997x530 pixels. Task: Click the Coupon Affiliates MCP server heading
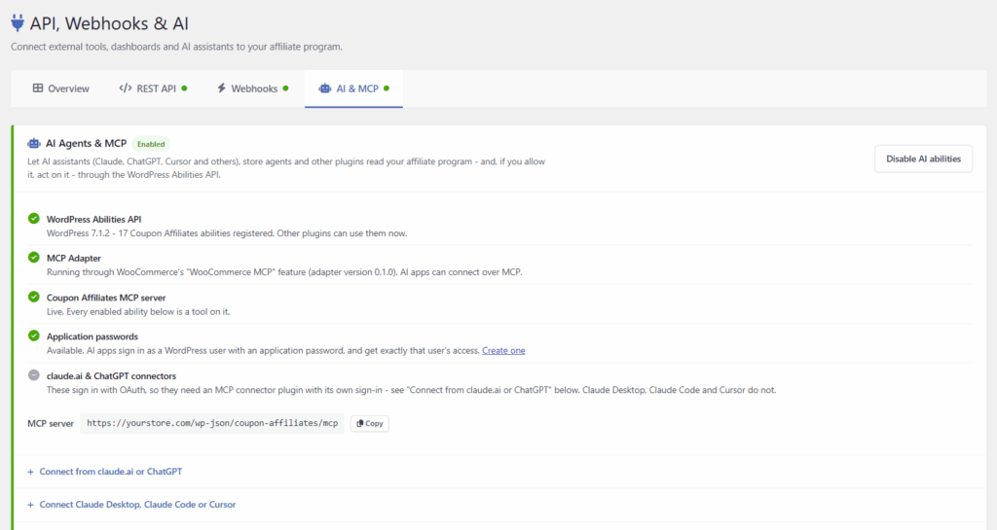tap(106, 298)
